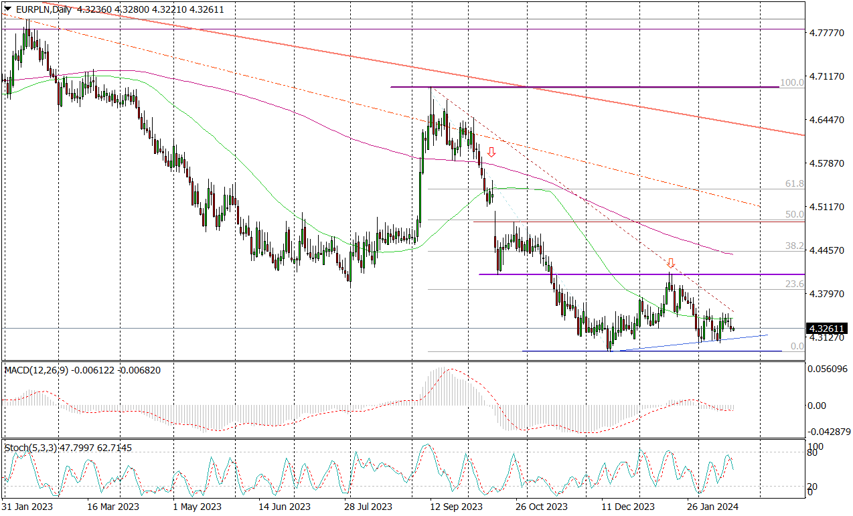
Task: Click the 4.51170 price axis label
Action: [826, 207]
